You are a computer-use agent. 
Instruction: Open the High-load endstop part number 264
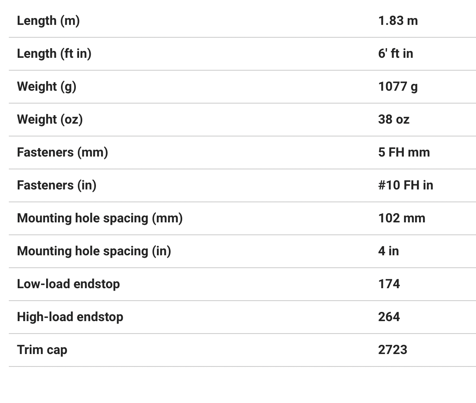click(389, 317)
